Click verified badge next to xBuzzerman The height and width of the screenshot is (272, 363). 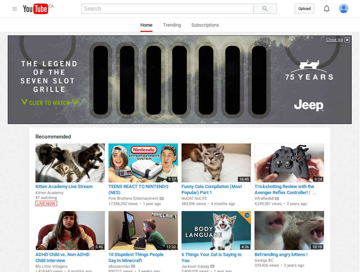(133, 266)
